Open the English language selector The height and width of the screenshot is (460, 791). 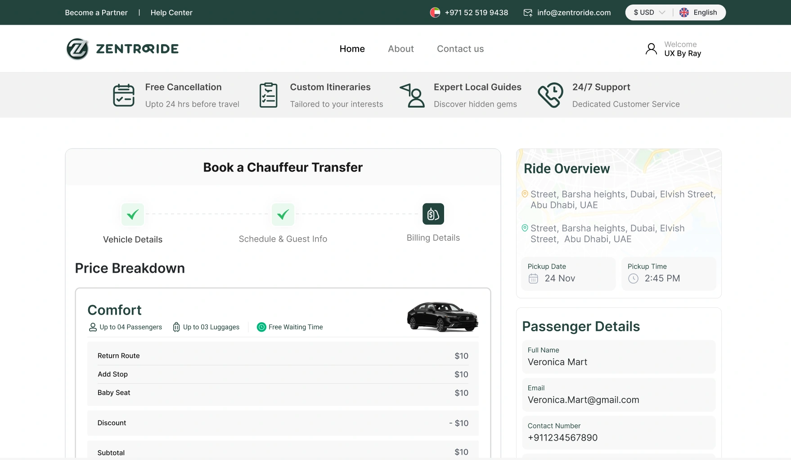[x=699, y=13]
